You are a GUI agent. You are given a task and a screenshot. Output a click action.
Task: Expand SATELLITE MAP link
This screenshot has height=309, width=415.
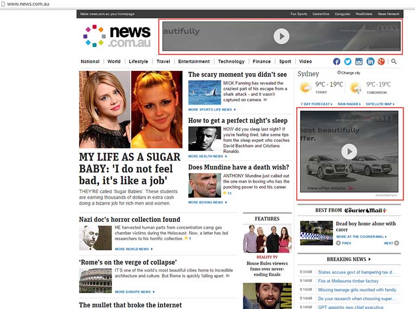(x=380, y=104)
